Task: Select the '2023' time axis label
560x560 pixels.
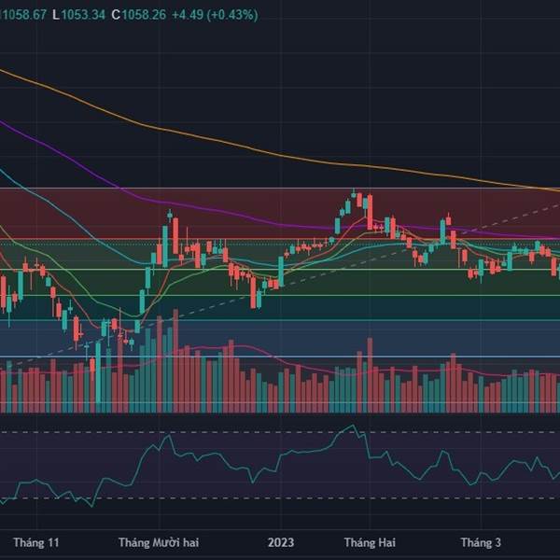Action: click(281, 543)
